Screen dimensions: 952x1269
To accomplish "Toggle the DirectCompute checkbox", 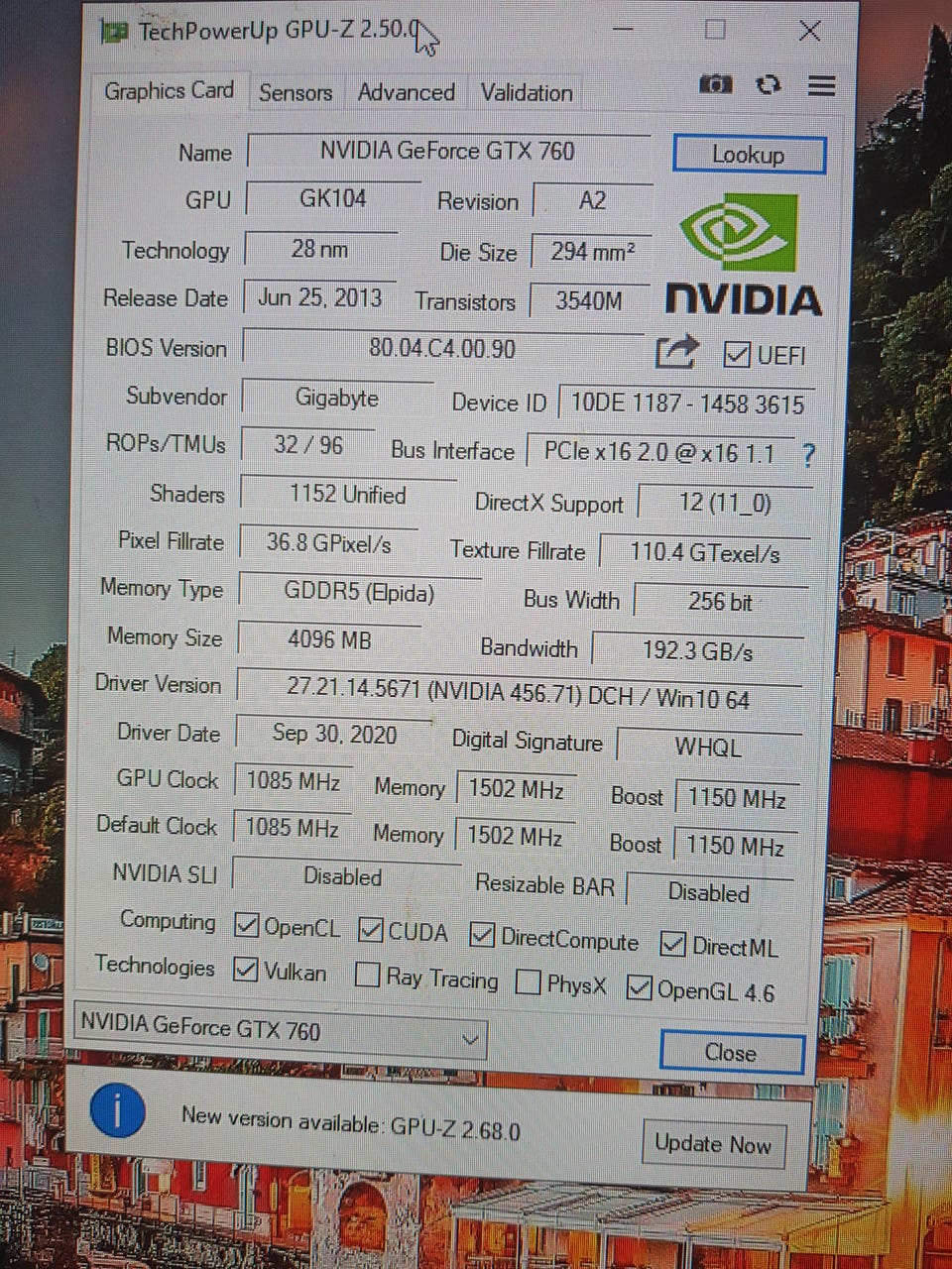I will (483, 935).
